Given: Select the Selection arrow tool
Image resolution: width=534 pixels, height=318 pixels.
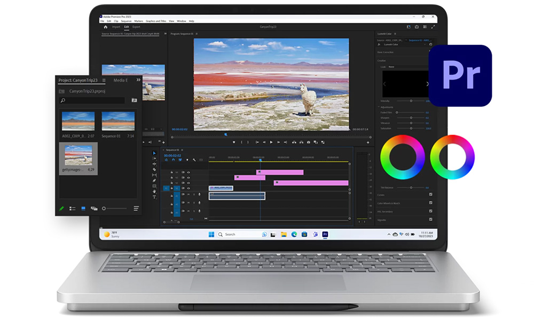Looking at the screenshot, I should [154, 153].
